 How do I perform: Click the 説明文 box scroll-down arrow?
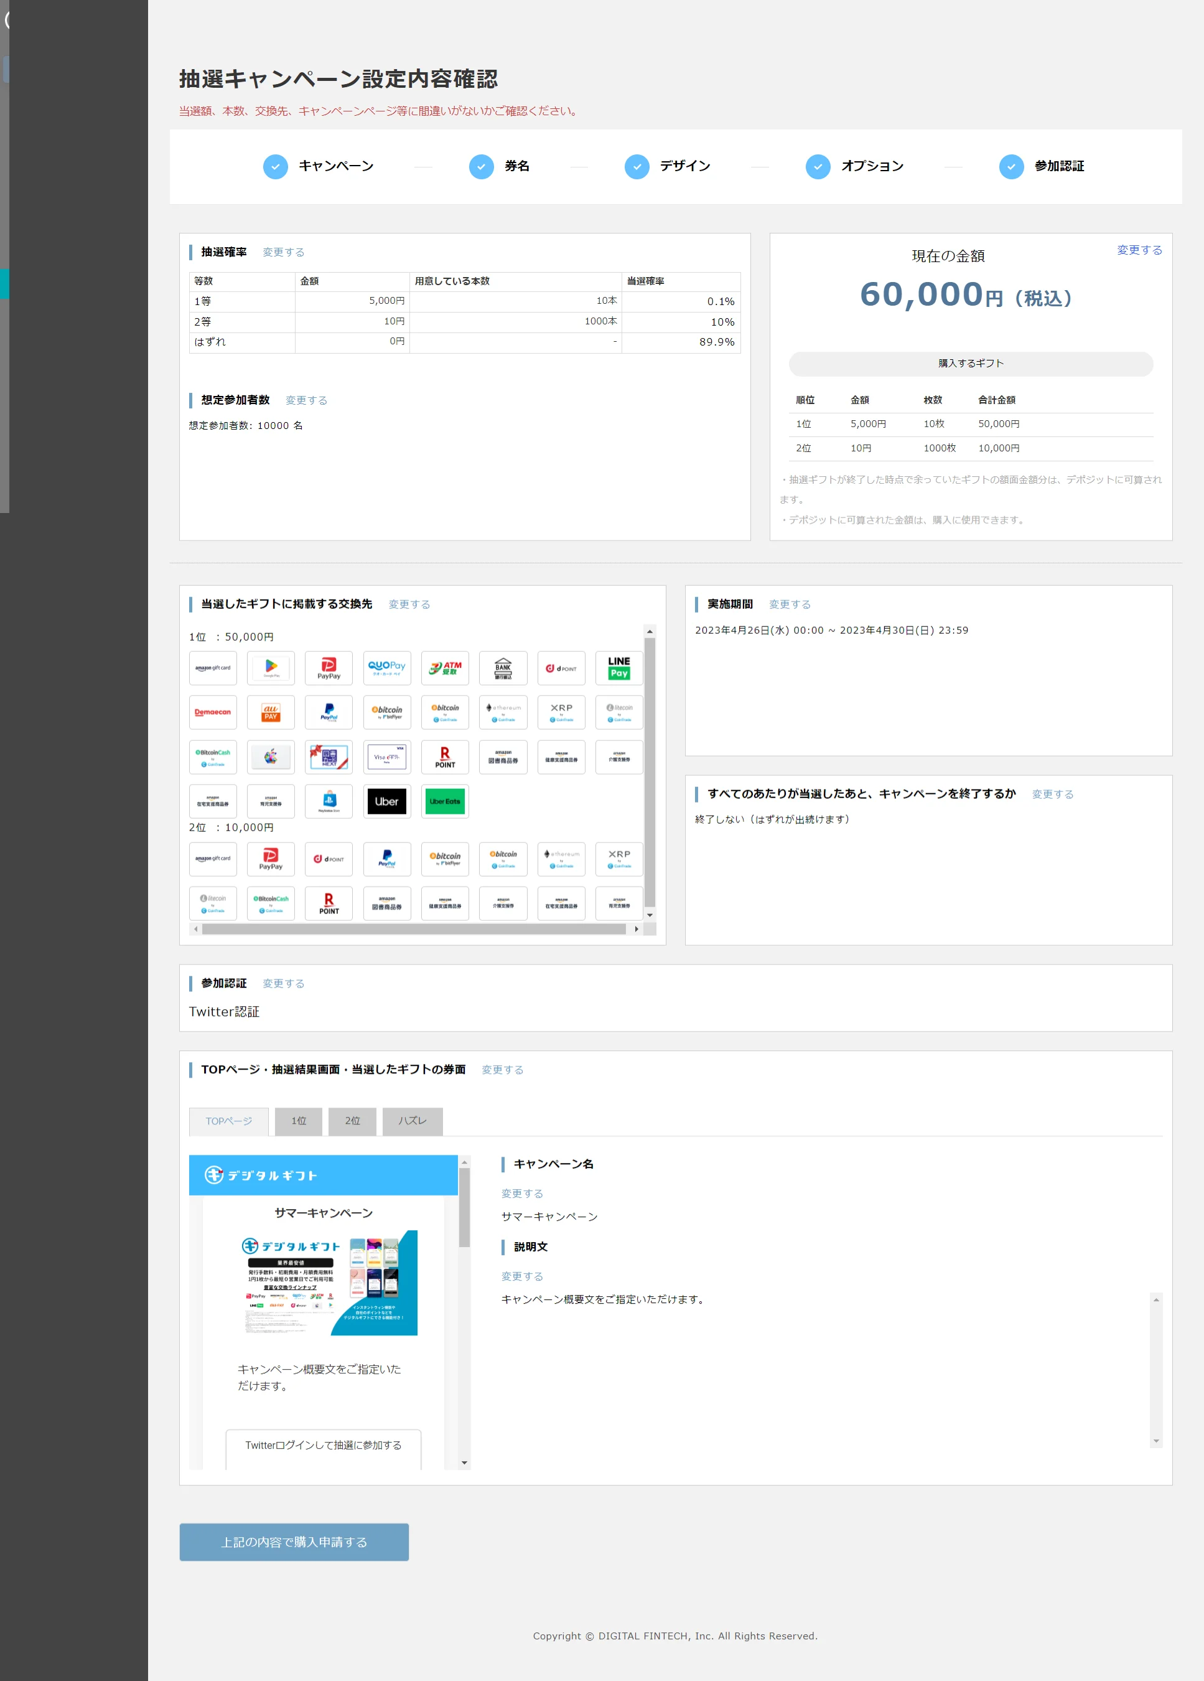(1156, 1441)
